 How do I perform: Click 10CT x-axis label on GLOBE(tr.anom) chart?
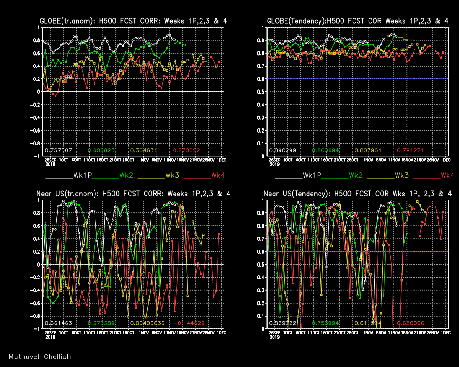point(63,160)
